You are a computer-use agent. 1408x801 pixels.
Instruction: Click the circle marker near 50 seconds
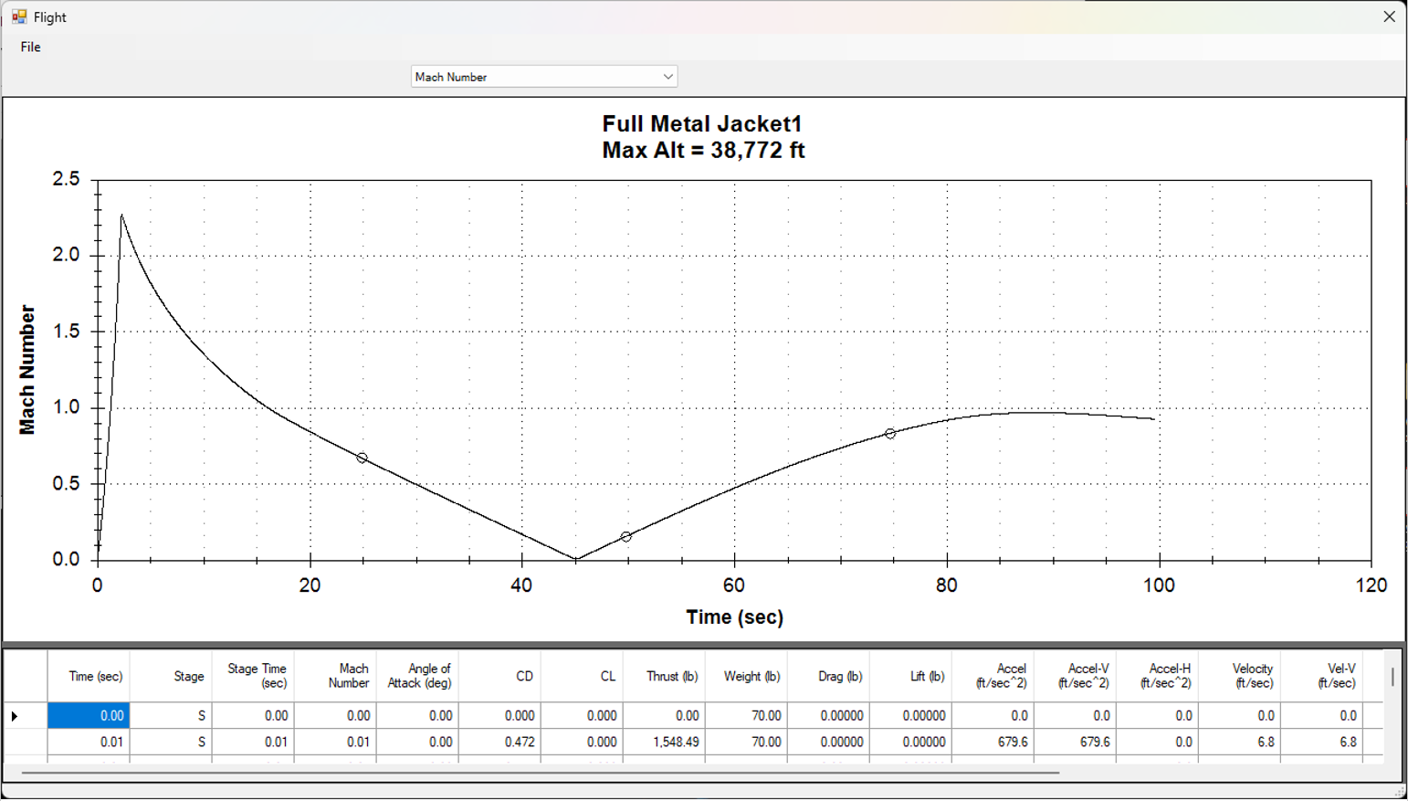(626, 537)
